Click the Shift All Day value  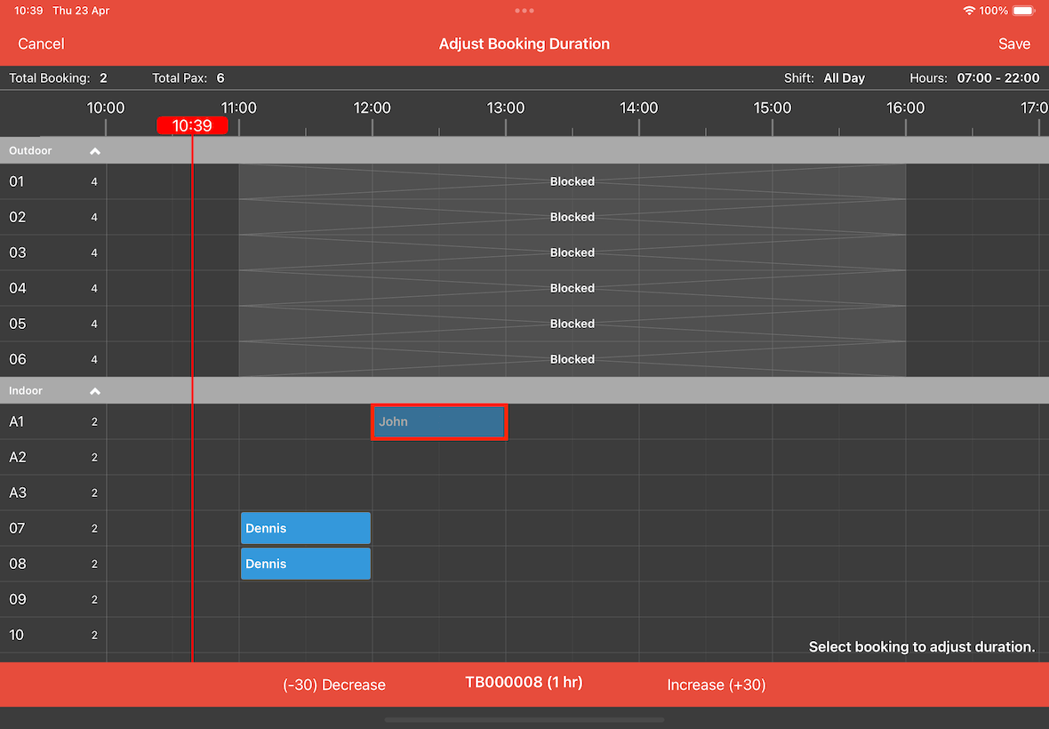tap(845, 78)
